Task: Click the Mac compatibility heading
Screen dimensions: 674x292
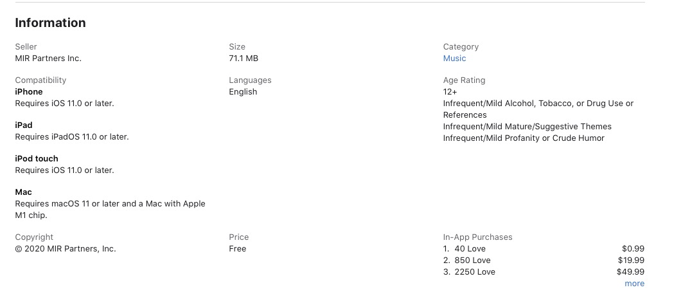Action: tap(23, 192)
